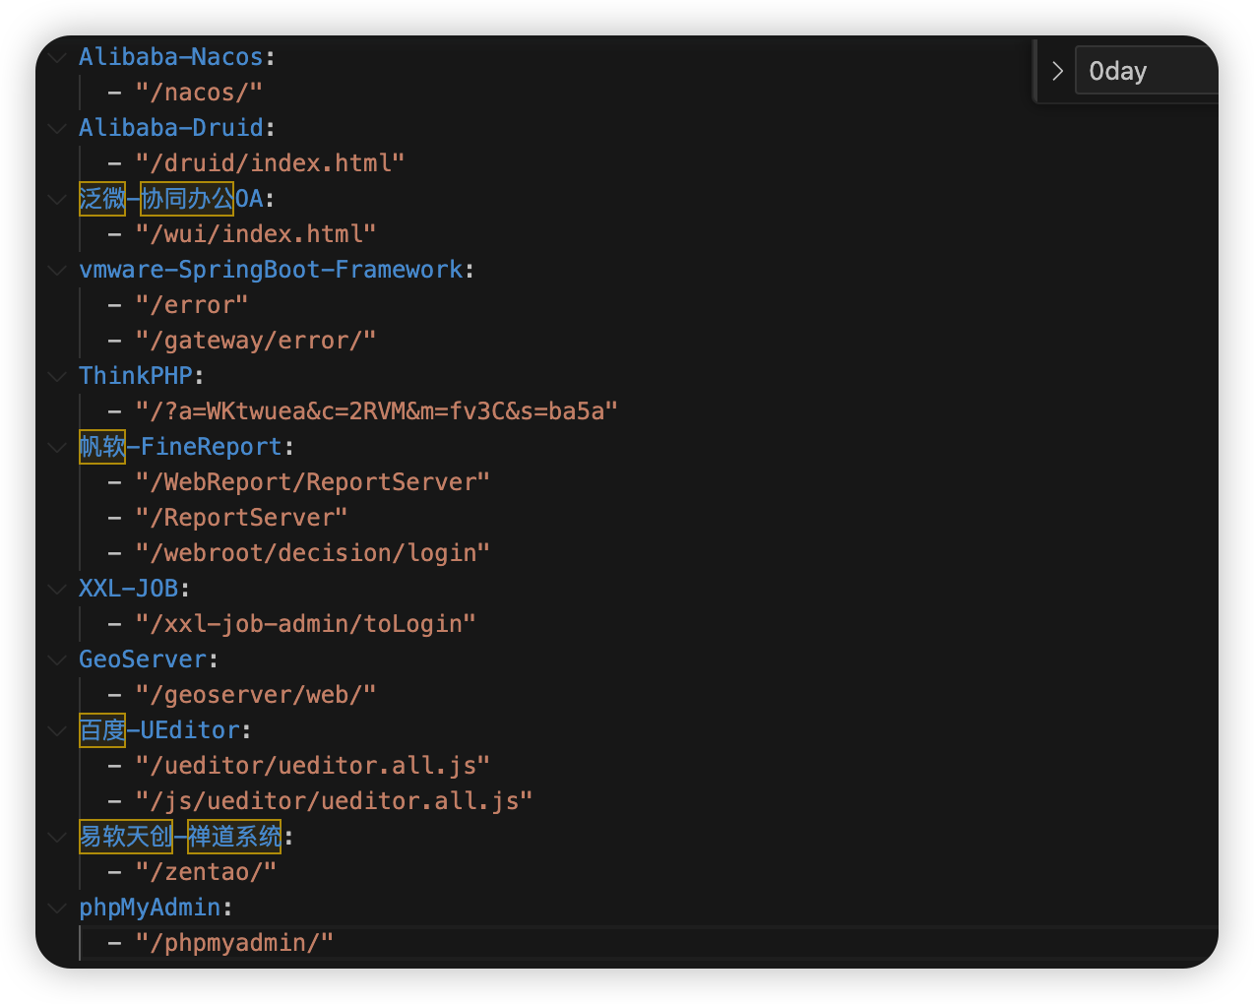Collapse the GeoServer fold chevron
The image size is (1254, 1004).
pos(57,659)
